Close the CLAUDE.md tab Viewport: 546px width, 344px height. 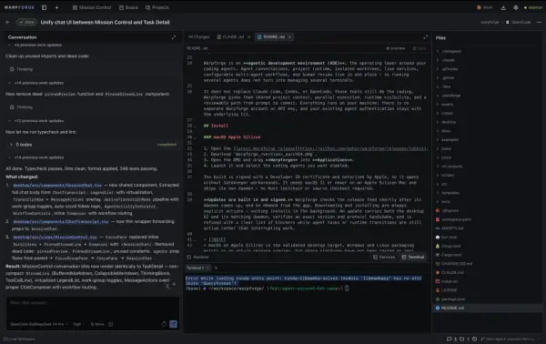[x=249, y=37]
